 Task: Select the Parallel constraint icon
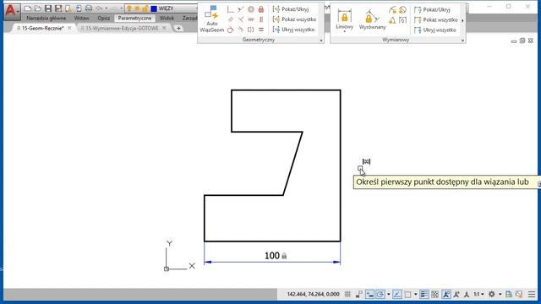[231, 19]
